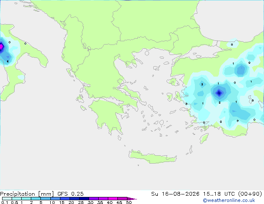Select the 40–45 mm magenta legend swatch
The image size is (264, 204).
113,199
